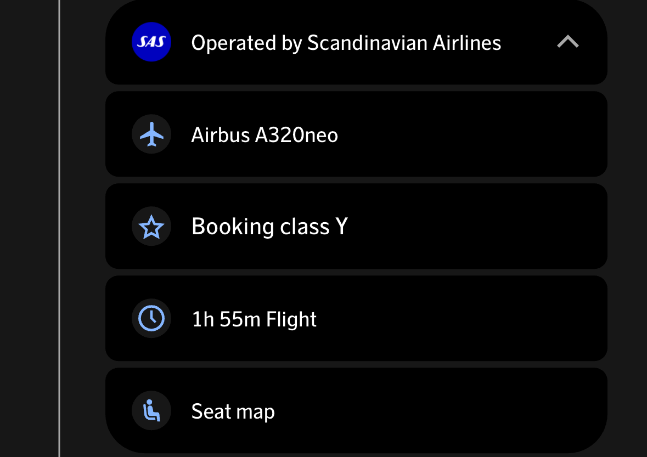The image size is (647, 457).
Task: Click the word Flight after the duration
Action: pyautogui.click(x=291, y=319)
